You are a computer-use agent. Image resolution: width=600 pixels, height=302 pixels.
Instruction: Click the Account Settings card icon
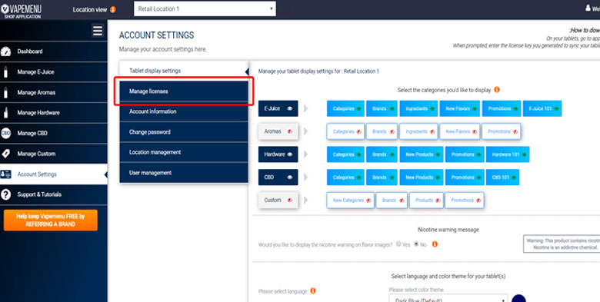click(x=5, y=174)
